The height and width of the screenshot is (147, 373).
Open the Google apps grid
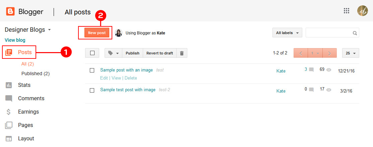click(347, 11)
